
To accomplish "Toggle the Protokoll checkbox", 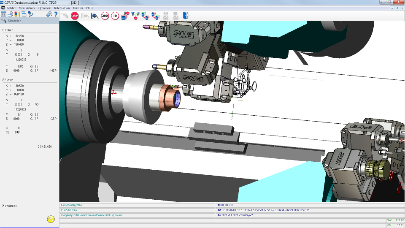I will point(3,206).
